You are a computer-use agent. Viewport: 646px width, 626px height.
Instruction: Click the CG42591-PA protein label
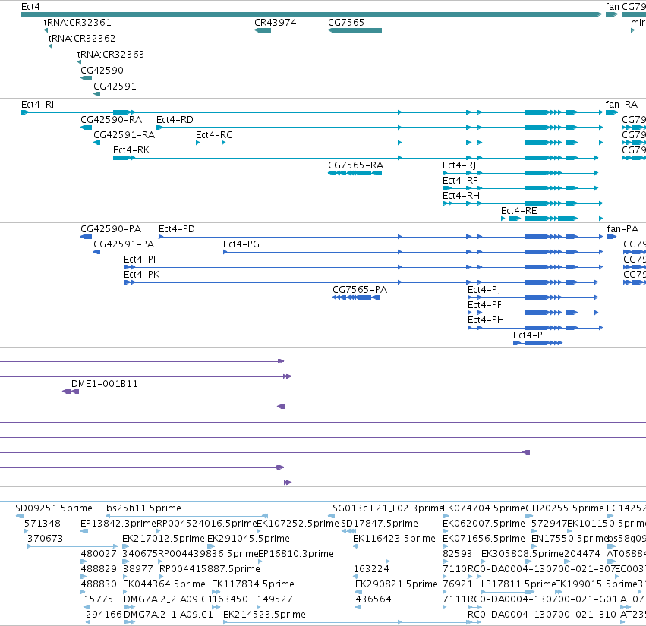pyautogui.click(x=124, y=244)
